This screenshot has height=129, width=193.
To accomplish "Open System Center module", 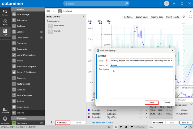I will (x=28, y=107).
